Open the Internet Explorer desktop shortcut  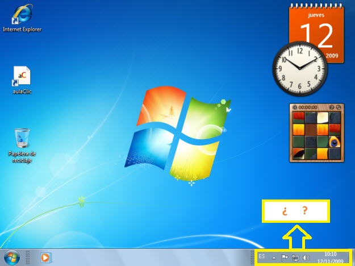click(22, 18)
